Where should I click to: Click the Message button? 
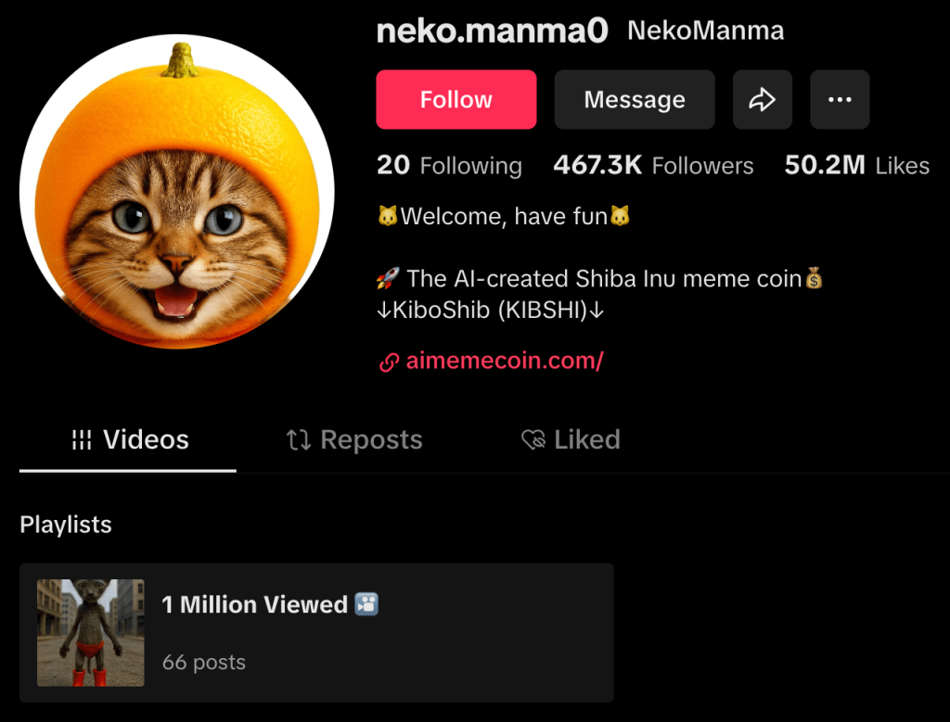point(635,100)
